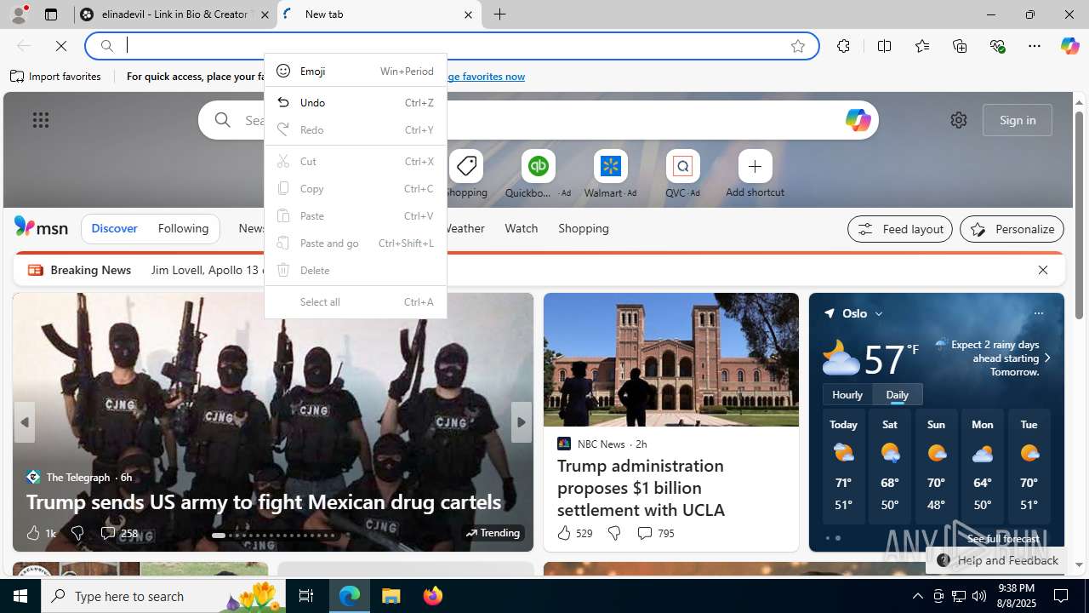Open the page settings gear
The height and width of the screenshot is (613, 1089).
(958, 120)
